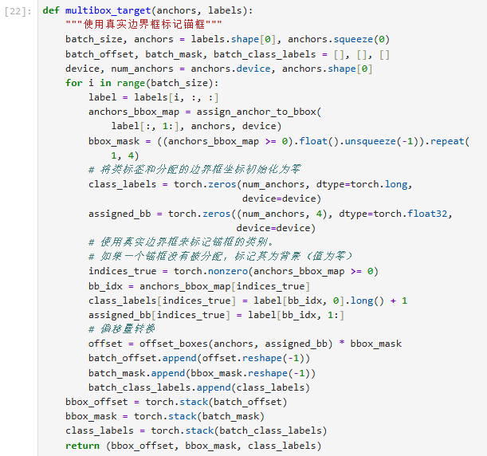Click the class_labels torch.zeros line
This screenshot has width=487, height=456.
[x=250, y=184]
